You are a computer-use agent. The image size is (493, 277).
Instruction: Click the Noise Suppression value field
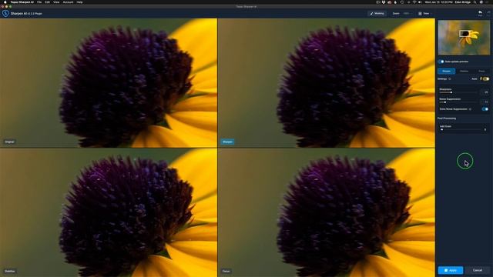coord(485,102)
